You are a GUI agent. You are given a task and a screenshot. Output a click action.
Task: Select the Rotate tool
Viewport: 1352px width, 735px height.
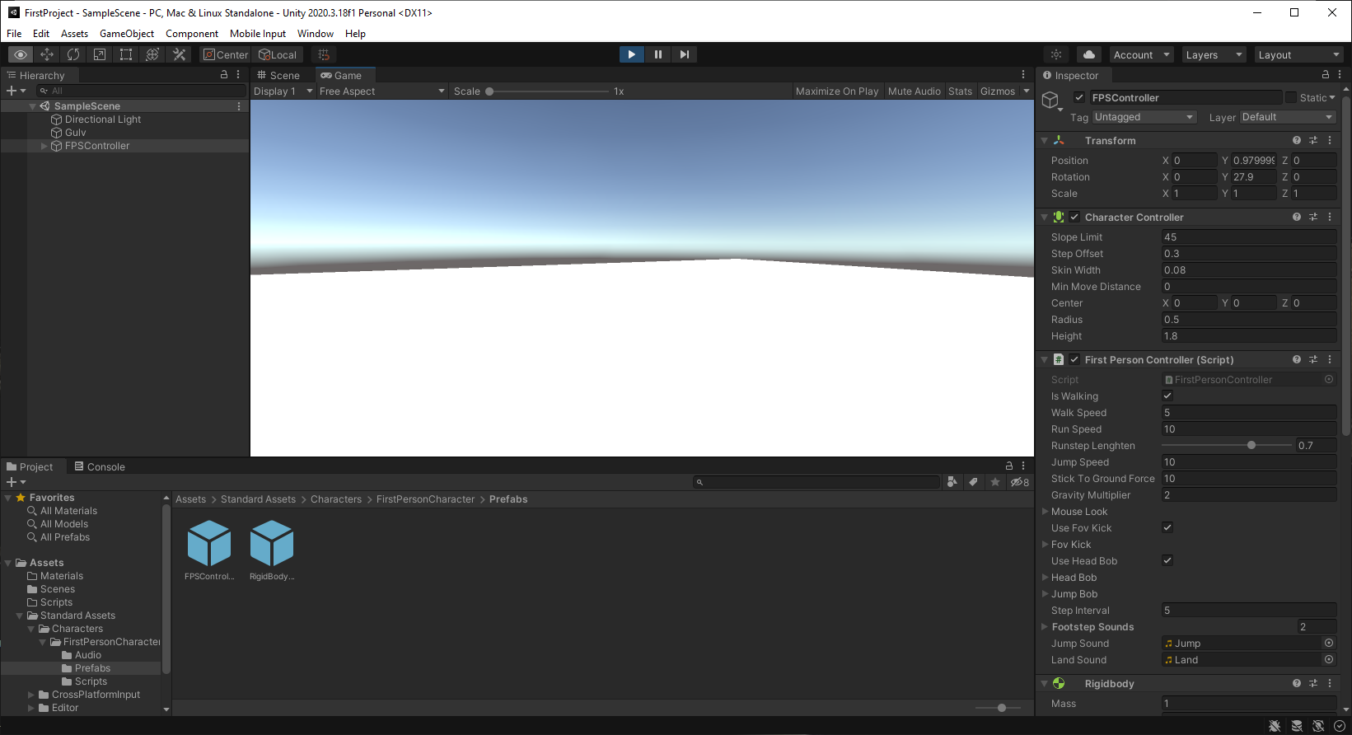(73, 54)
